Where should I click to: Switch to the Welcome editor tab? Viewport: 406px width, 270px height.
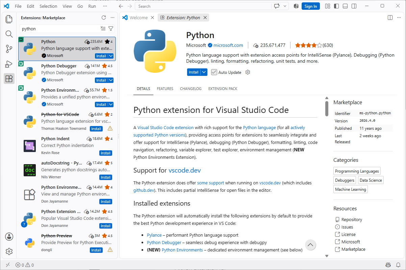point(139,18)
